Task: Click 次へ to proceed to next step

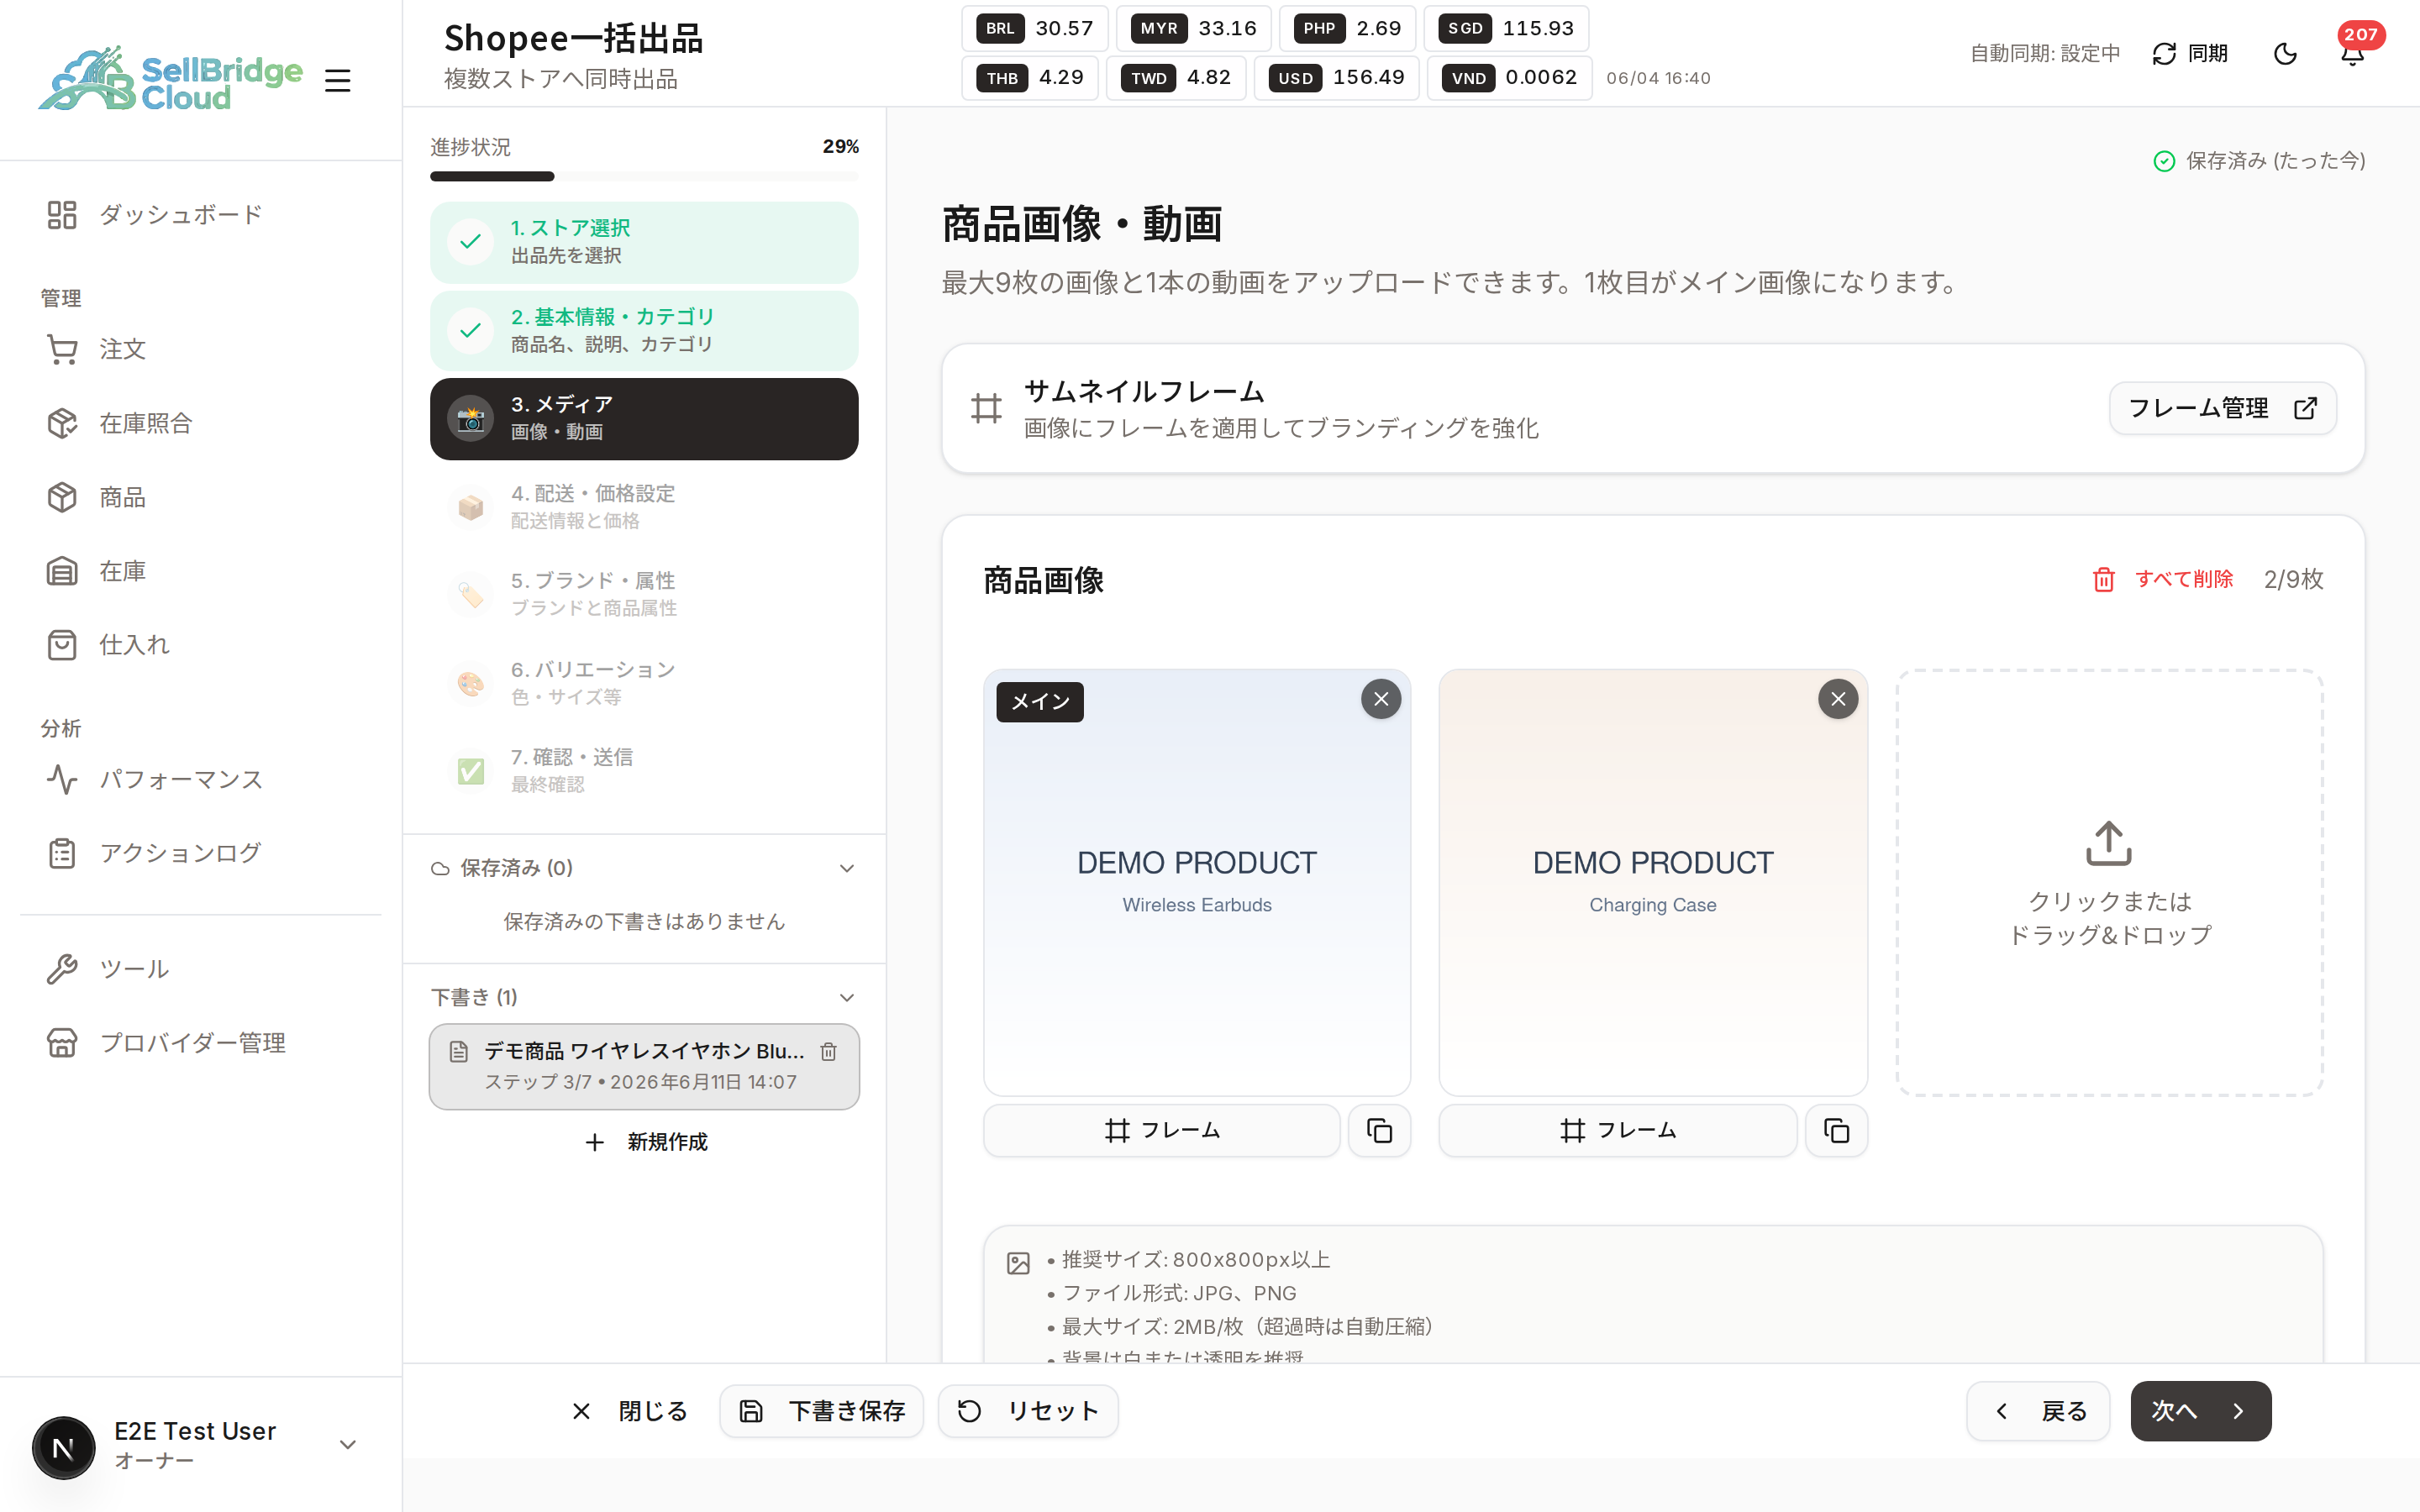Action: [2201, 1411]
